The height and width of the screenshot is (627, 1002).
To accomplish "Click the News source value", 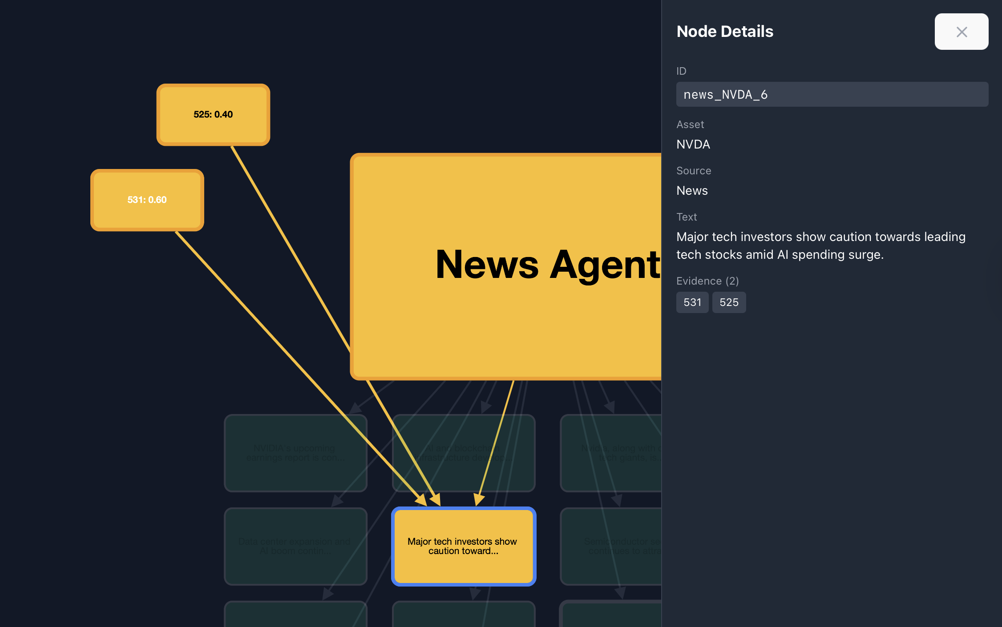I will 692,191.
